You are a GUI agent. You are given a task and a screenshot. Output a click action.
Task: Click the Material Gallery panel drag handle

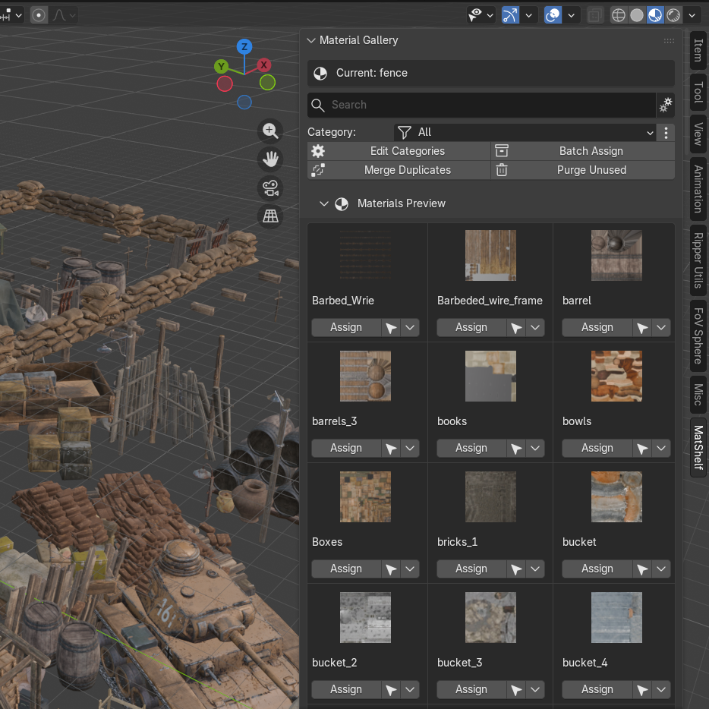(x=669, y=41)
